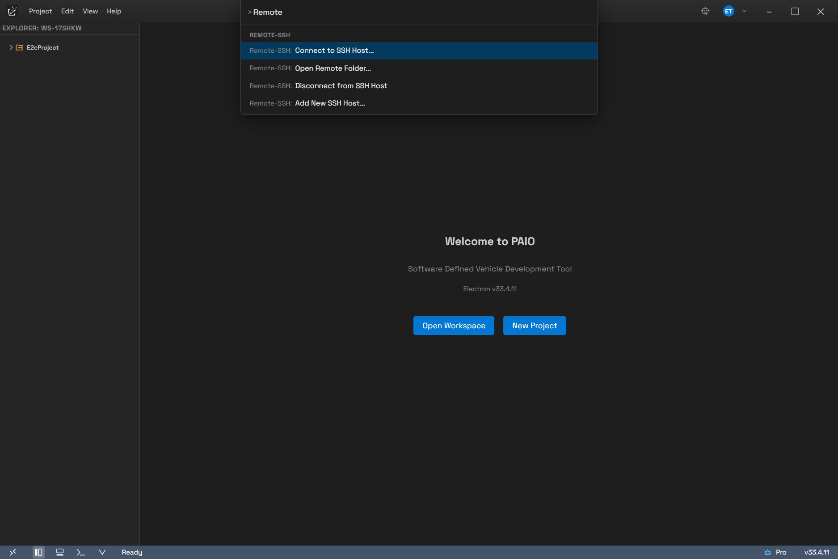Run Remote-SSH: Connect to SSH Host
The image size is (838, 559).
(419, 51)
